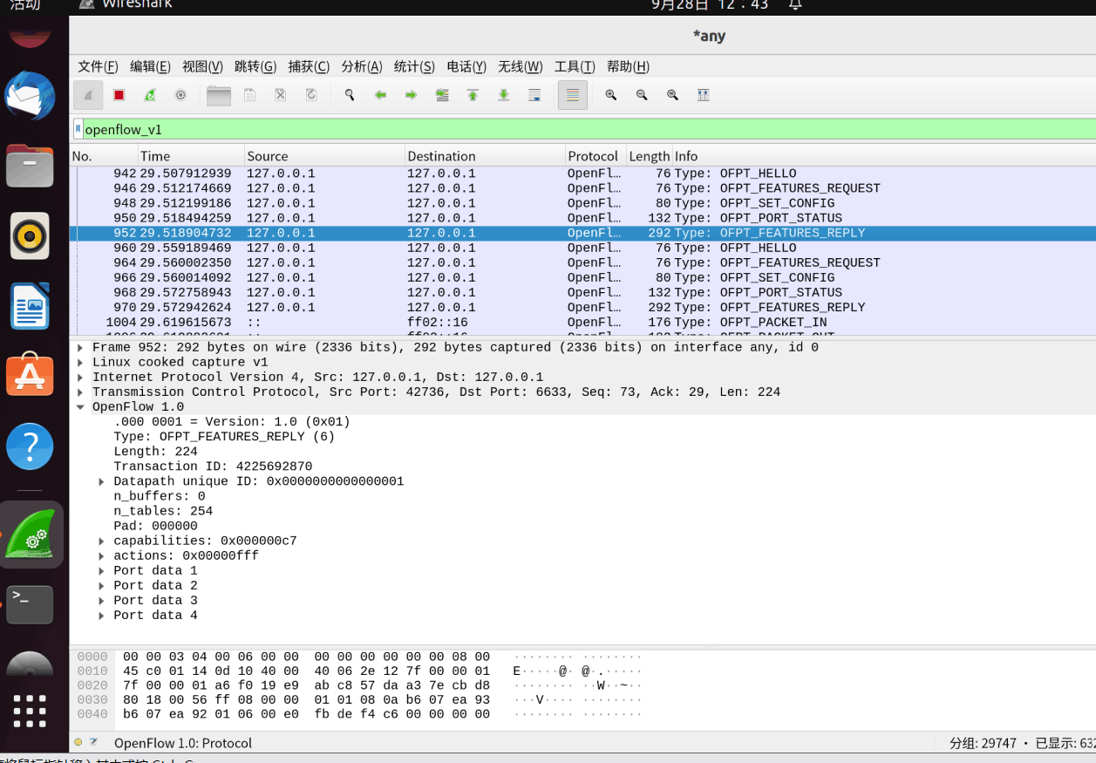The width and height of the screenshot is (1096, 763).
Task: Open the 编辑(E) menu
Action: pyautogui.click(x=150, y=66)
